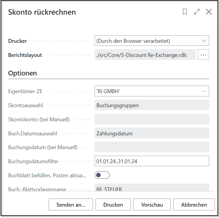
Task: Click the Buchungsdatum (bei Manuell) field
Action: (x=152, y=147)
